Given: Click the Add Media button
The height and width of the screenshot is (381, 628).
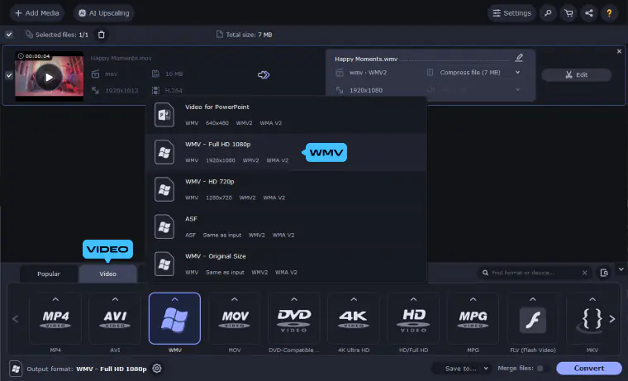Looking at the screenshot, I should 36,13.
